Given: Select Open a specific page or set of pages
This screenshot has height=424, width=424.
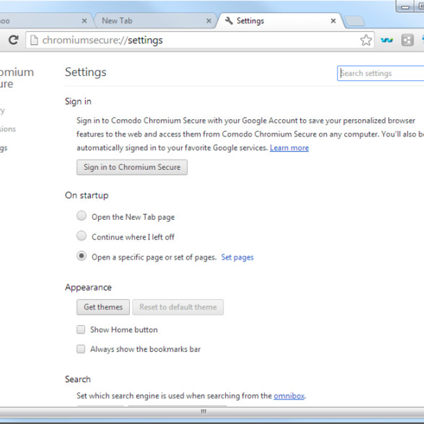Looking at the screenshot, I should 81,256.
